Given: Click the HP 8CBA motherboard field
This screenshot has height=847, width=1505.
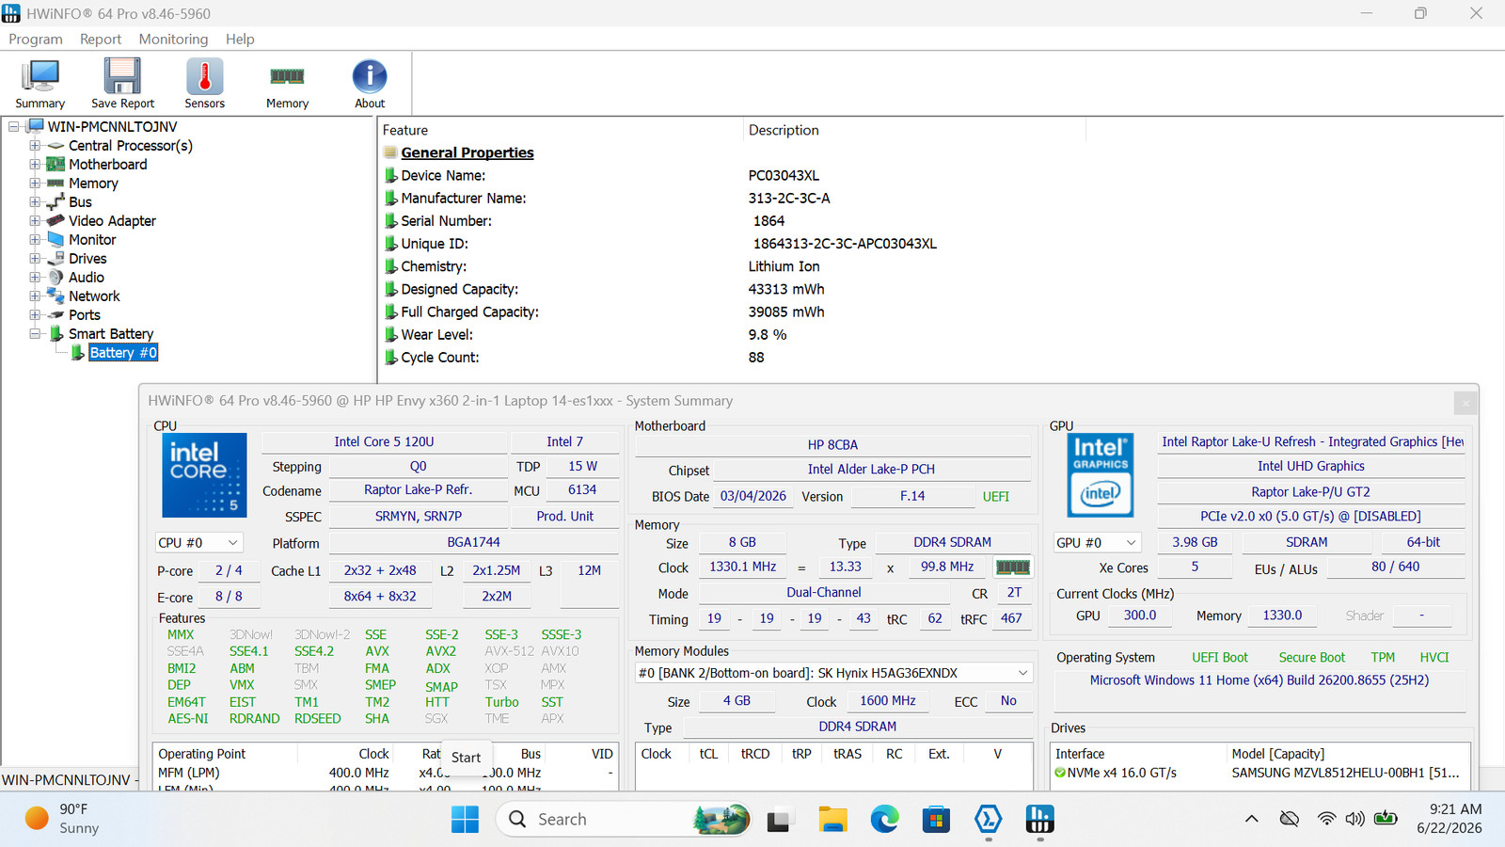Looking at the screenshot, I should click(832, 444).
